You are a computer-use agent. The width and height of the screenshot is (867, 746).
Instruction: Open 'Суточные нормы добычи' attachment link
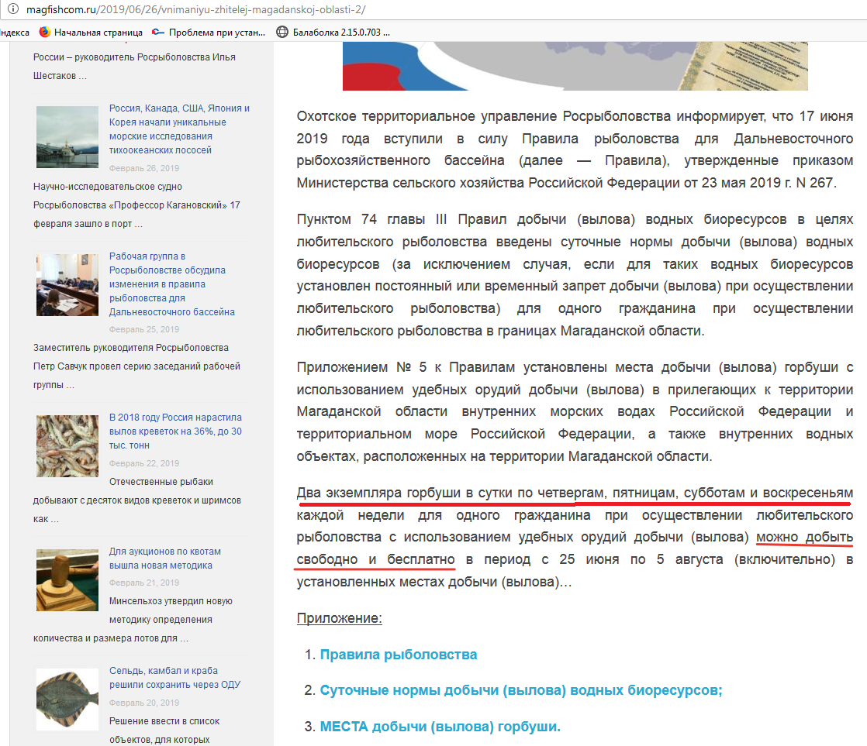pyautogui.click(x=520, y=690)
